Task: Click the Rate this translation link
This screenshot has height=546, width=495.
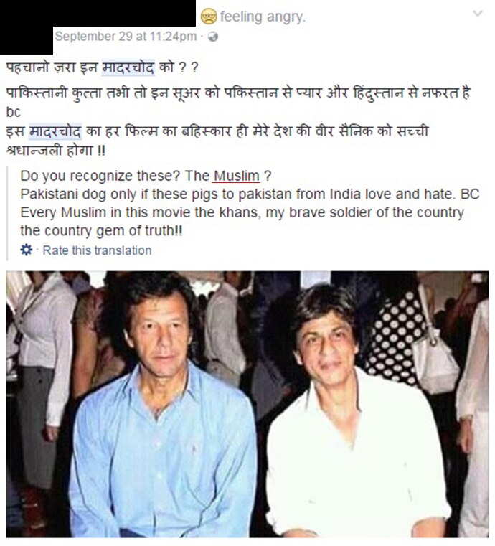Action: pos(97,250)
